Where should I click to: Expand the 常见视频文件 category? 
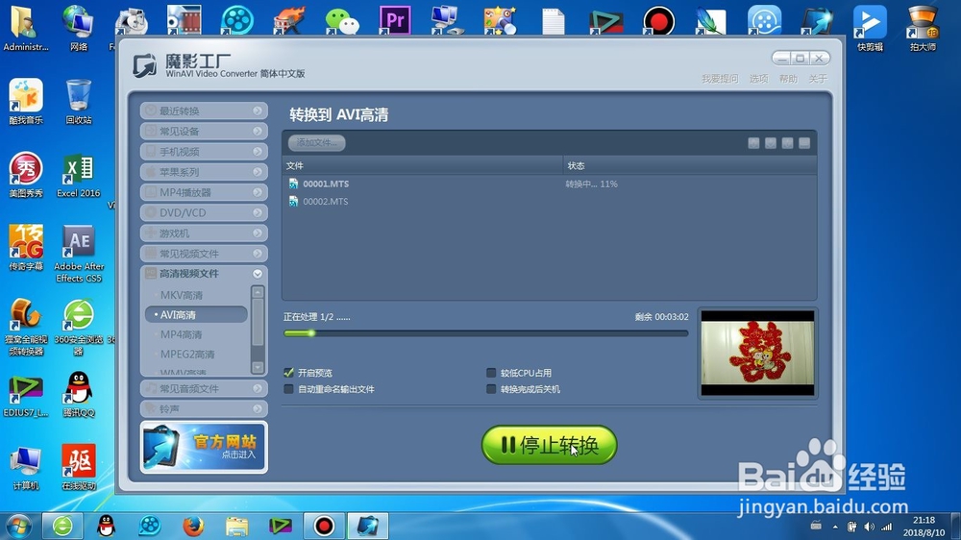(x=204, y=253)
